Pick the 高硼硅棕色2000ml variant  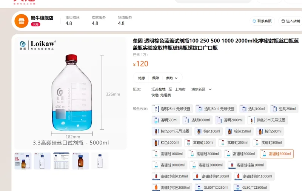coord(172,187)
